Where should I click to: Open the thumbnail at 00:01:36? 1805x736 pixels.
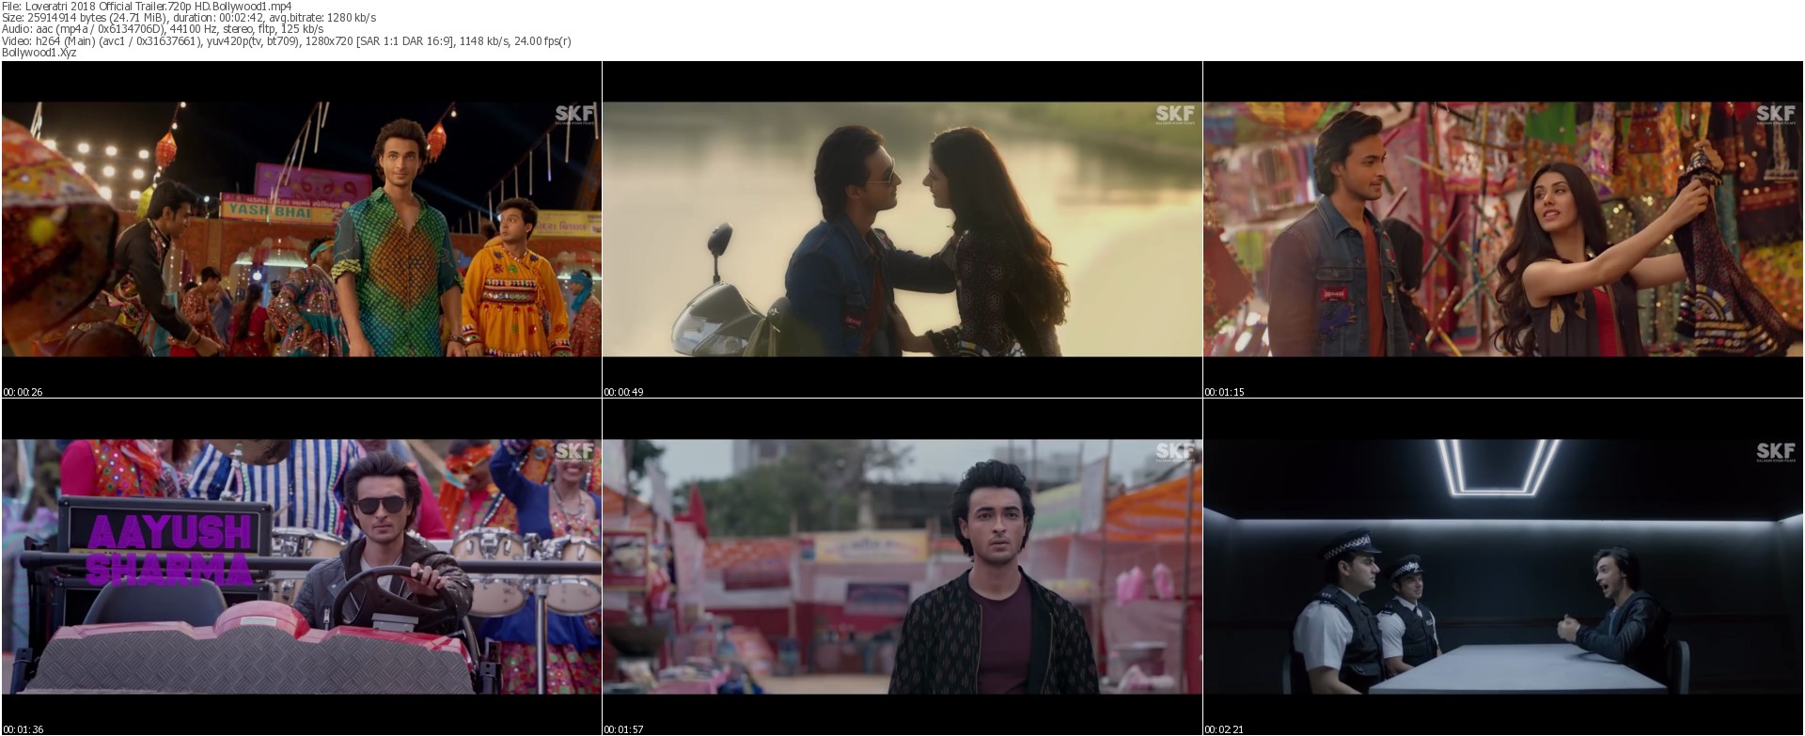tap(302, 567)
